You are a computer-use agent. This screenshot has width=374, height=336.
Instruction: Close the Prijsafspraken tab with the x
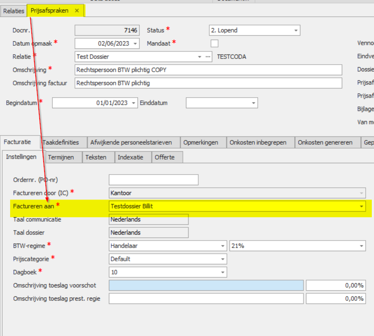click(77, 11)
